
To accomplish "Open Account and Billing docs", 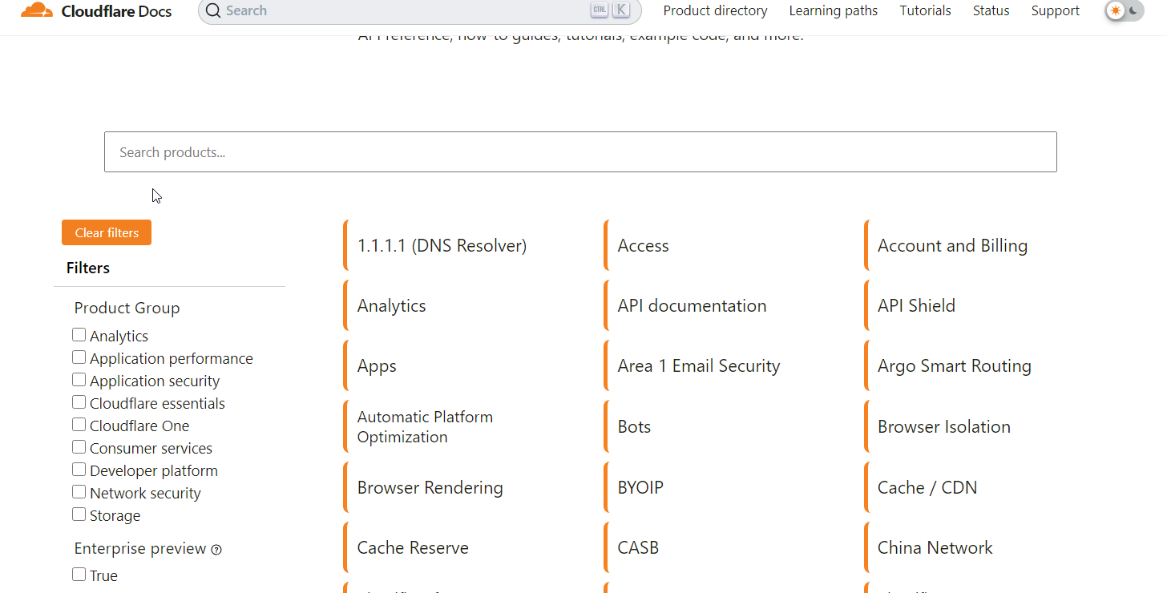I will 987,245.
